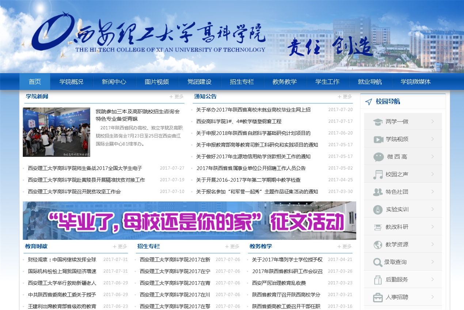Open article 2017年陕西省教科研工作会议召

288,271
